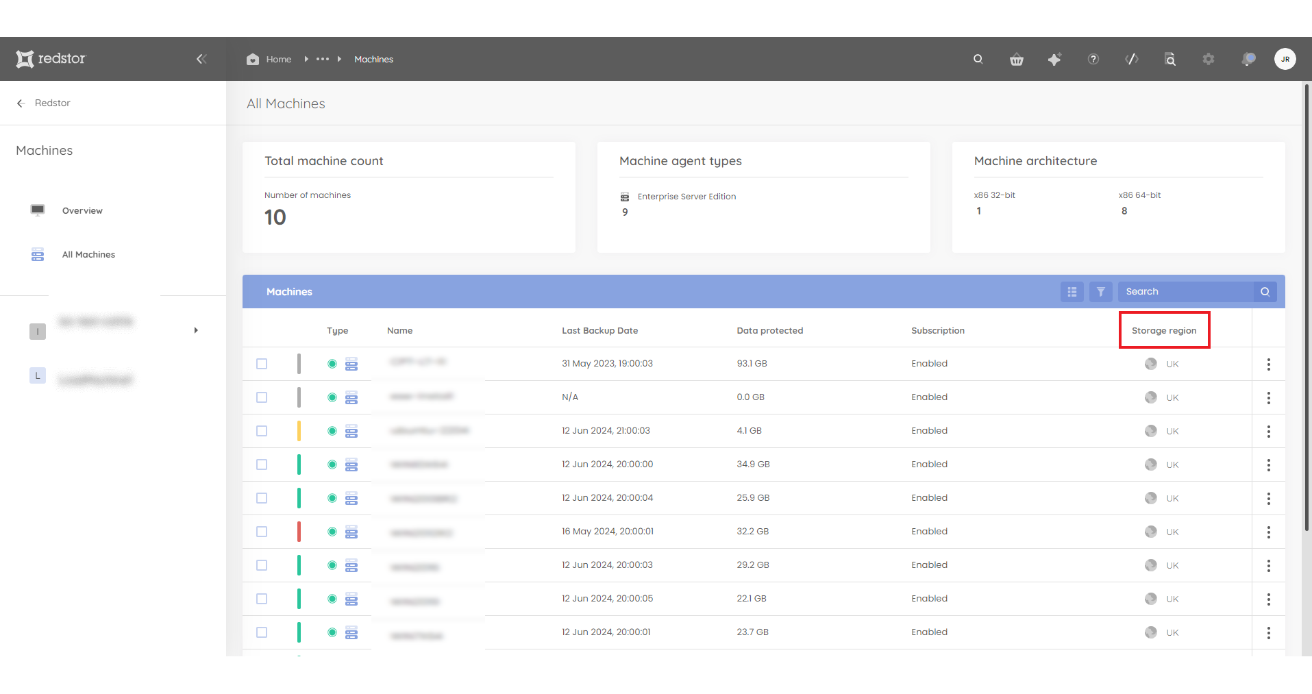
Task: Open the actions menu for 93.1 GB row
Action: 1269,364
